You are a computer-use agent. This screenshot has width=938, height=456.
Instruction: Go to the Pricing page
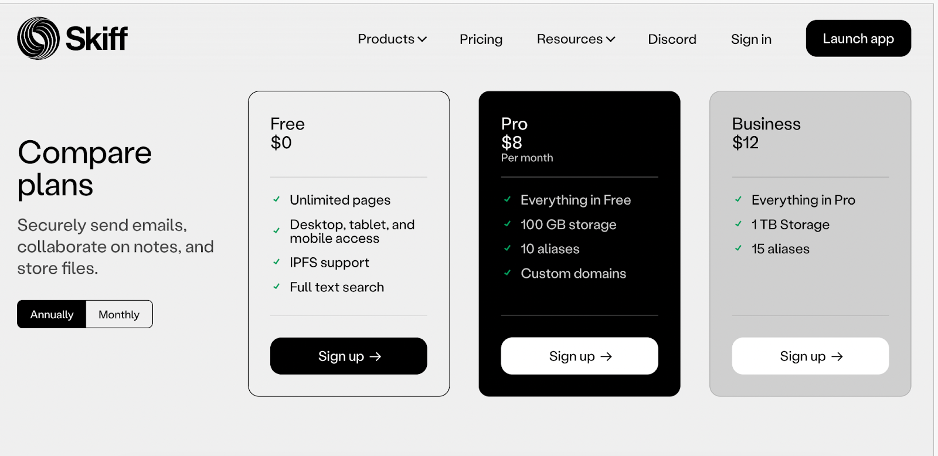coord(481,39)
